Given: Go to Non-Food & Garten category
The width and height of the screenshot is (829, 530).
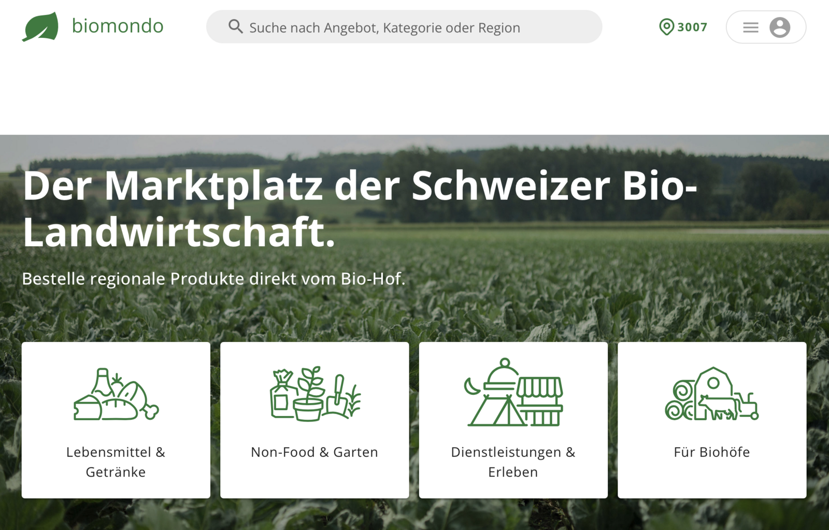Looking at the screenshot, I should 315,452.
